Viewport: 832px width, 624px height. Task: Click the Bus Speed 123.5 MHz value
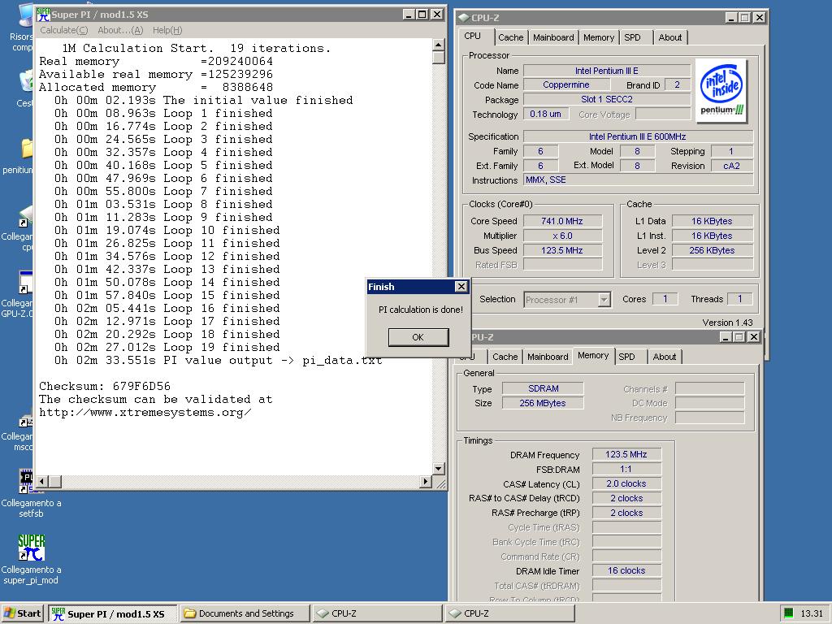tap(562, 250)
